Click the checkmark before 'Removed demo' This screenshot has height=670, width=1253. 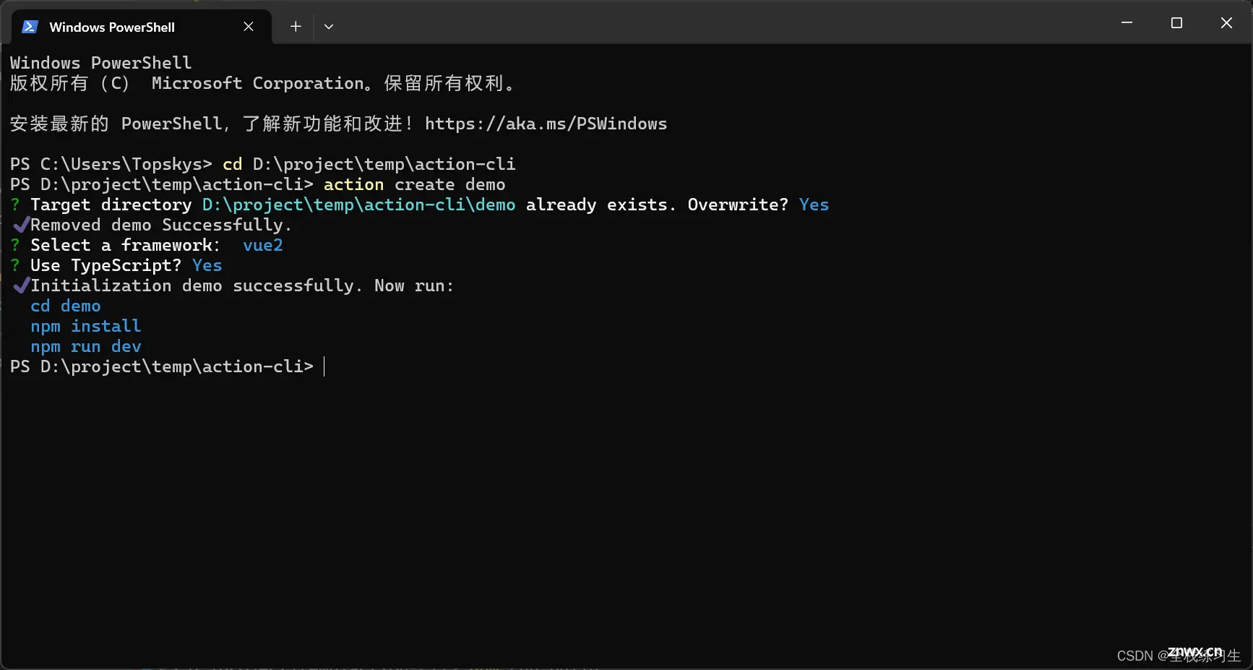[x=22, y=225]
